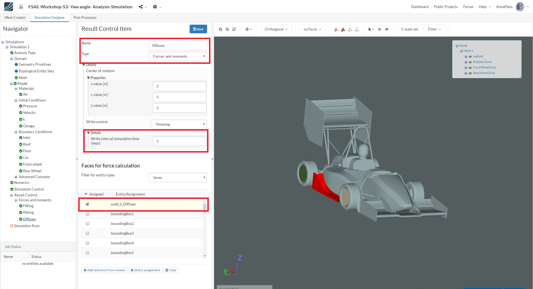Click the hide selection crossed-eye icon

(x=379, y=29)
